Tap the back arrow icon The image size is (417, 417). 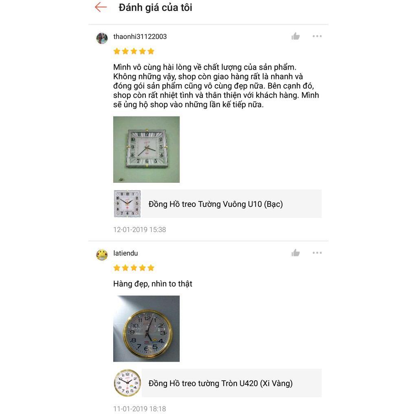tap(101, 7)
